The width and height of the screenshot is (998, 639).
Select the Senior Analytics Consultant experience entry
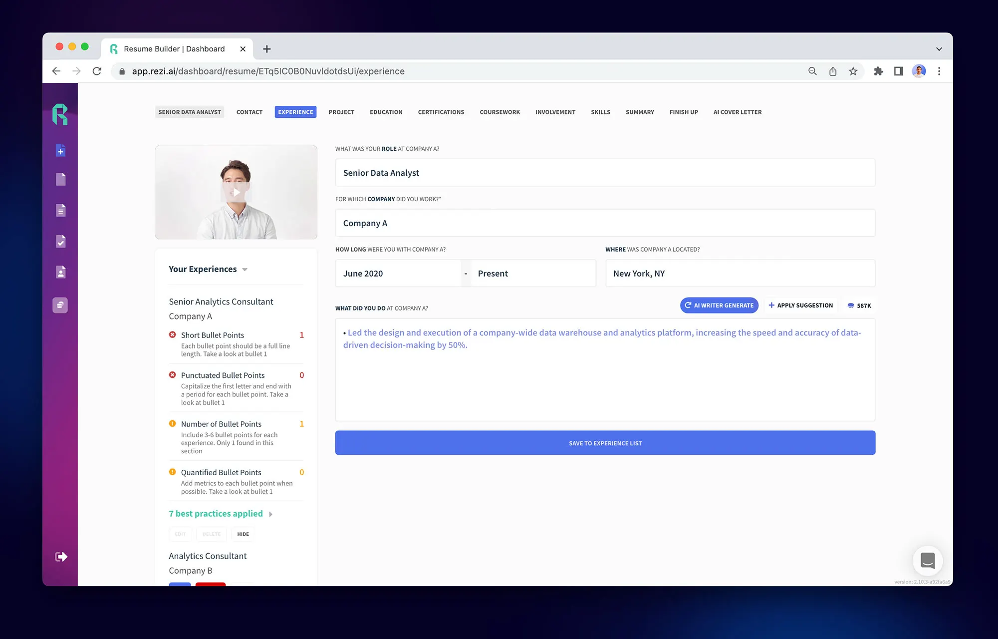221,309
